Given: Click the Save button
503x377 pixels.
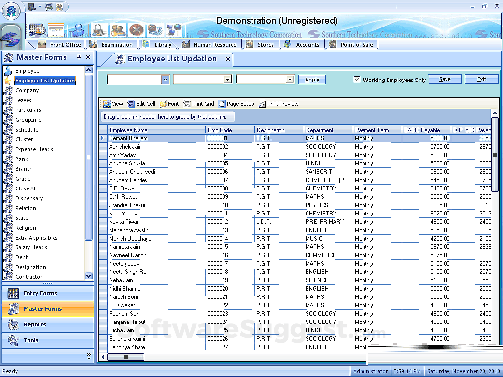Looking at the screenshot, I should point(445,79).
